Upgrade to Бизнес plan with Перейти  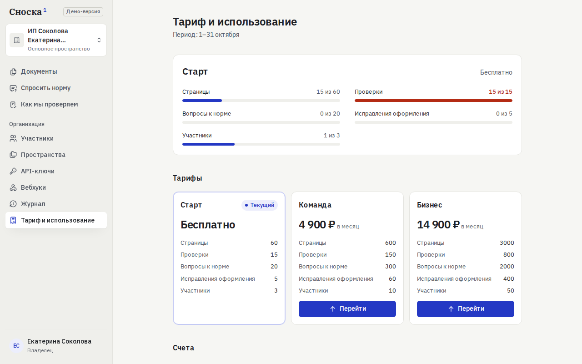click(466, 309)
